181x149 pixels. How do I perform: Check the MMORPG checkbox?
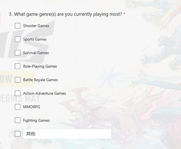(x=18, y=107)
